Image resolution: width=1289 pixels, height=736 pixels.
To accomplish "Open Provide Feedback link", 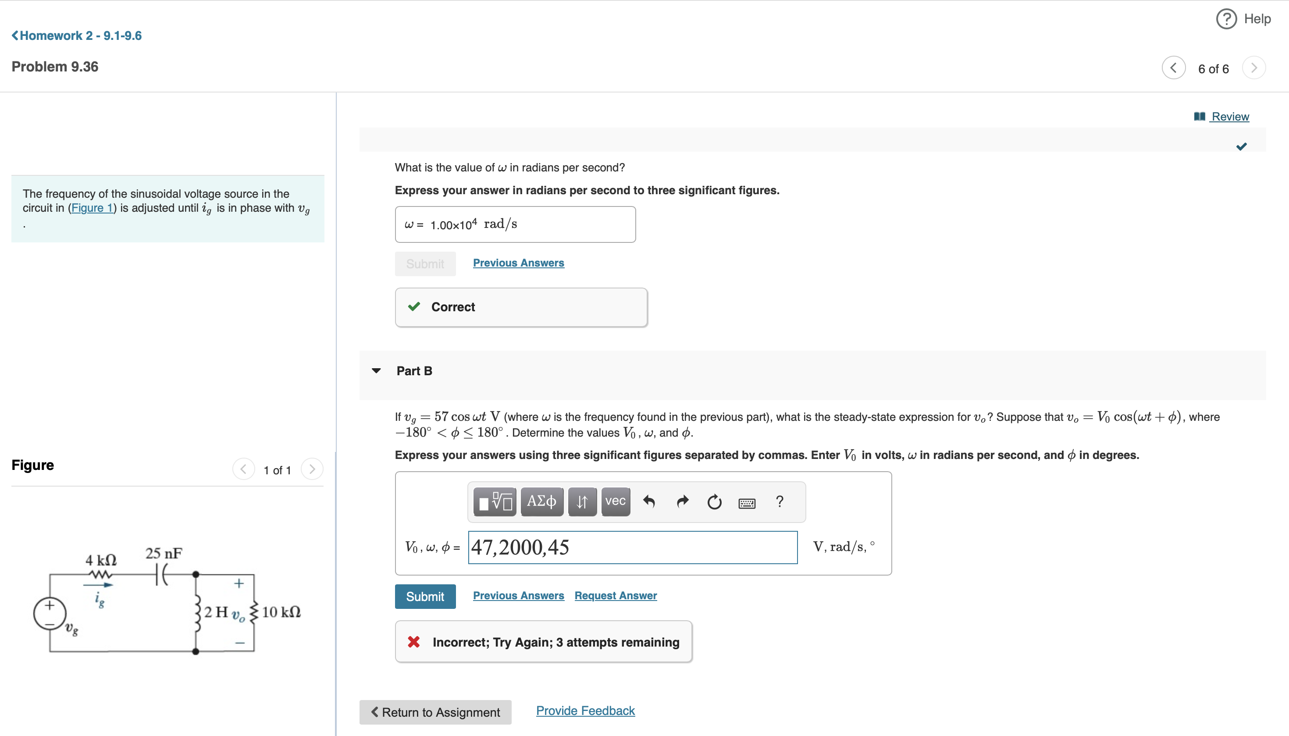I will (x=585, y=710).
